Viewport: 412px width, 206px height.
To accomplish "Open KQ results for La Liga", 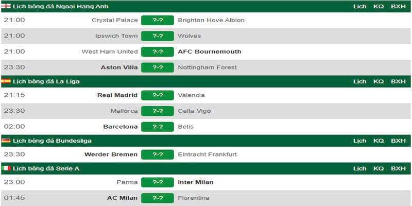I will point(379,82).
